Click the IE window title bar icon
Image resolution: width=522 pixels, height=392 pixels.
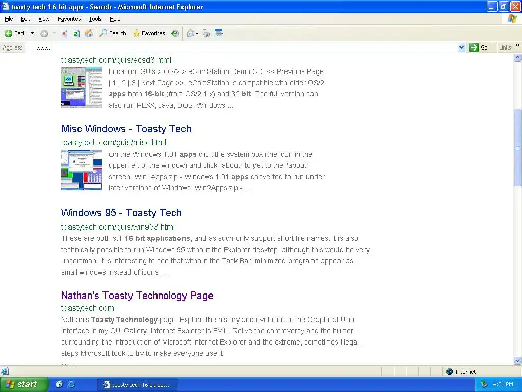(x=5, y=6)
